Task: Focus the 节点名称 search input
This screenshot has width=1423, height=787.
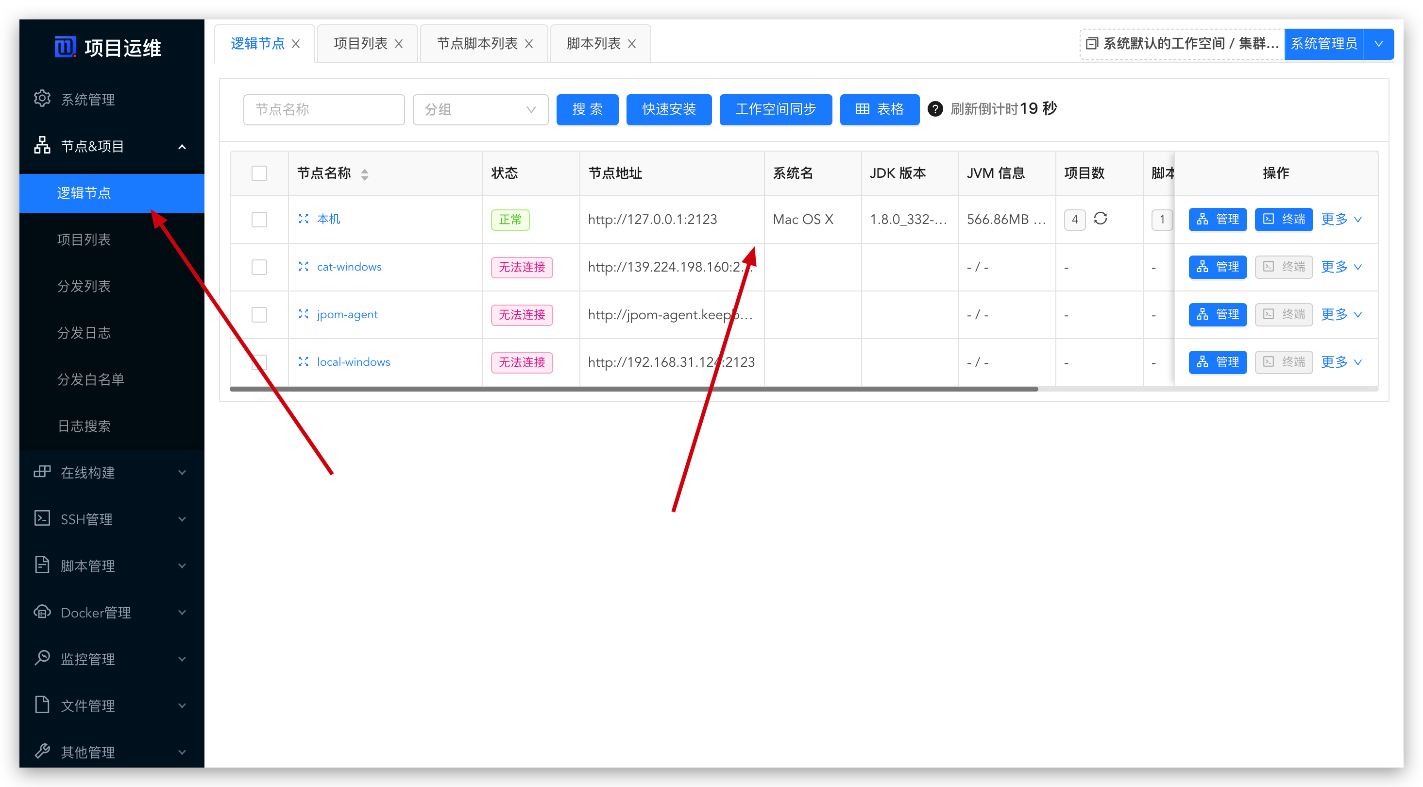Action: point(324,109)
